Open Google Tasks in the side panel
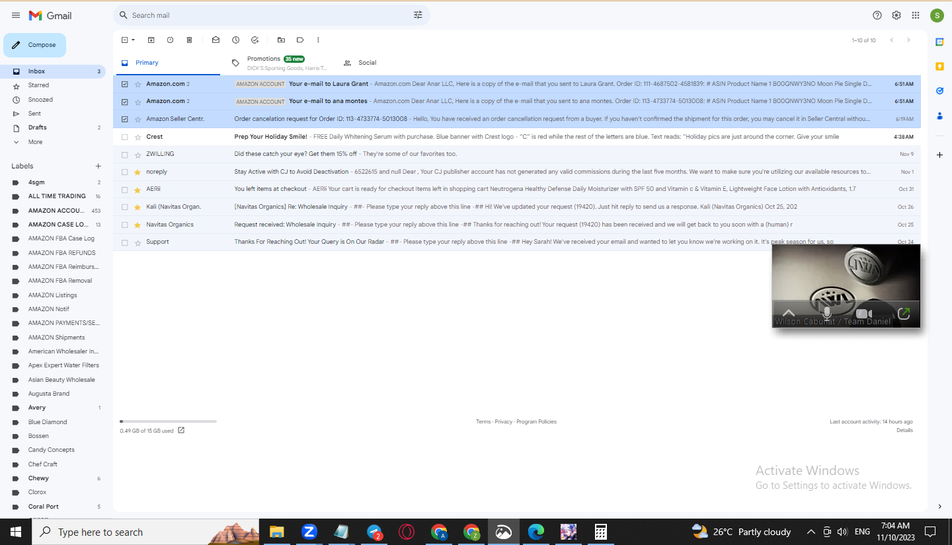This screenshot has width=952, height=545. point(939,91)
